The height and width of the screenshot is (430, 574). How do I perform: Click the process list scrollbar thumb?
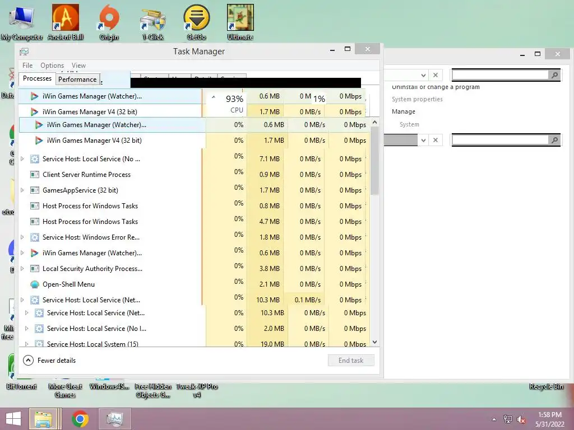(x=374, y=162)
